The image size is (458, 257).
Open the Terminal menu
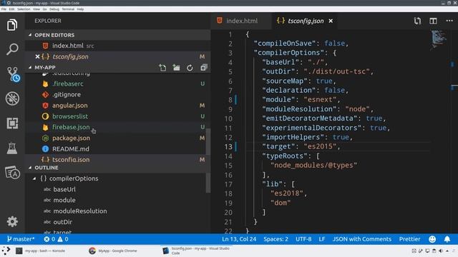coord(68,9)
